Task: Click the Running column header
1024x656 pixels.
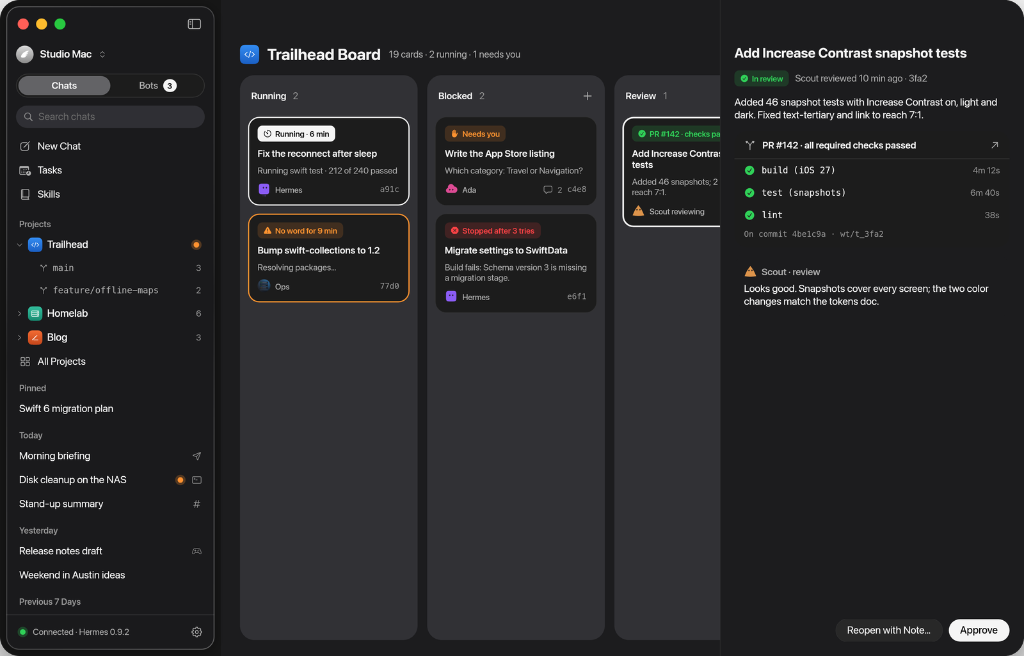Action: pyautogui.click(x=268, y=96)
